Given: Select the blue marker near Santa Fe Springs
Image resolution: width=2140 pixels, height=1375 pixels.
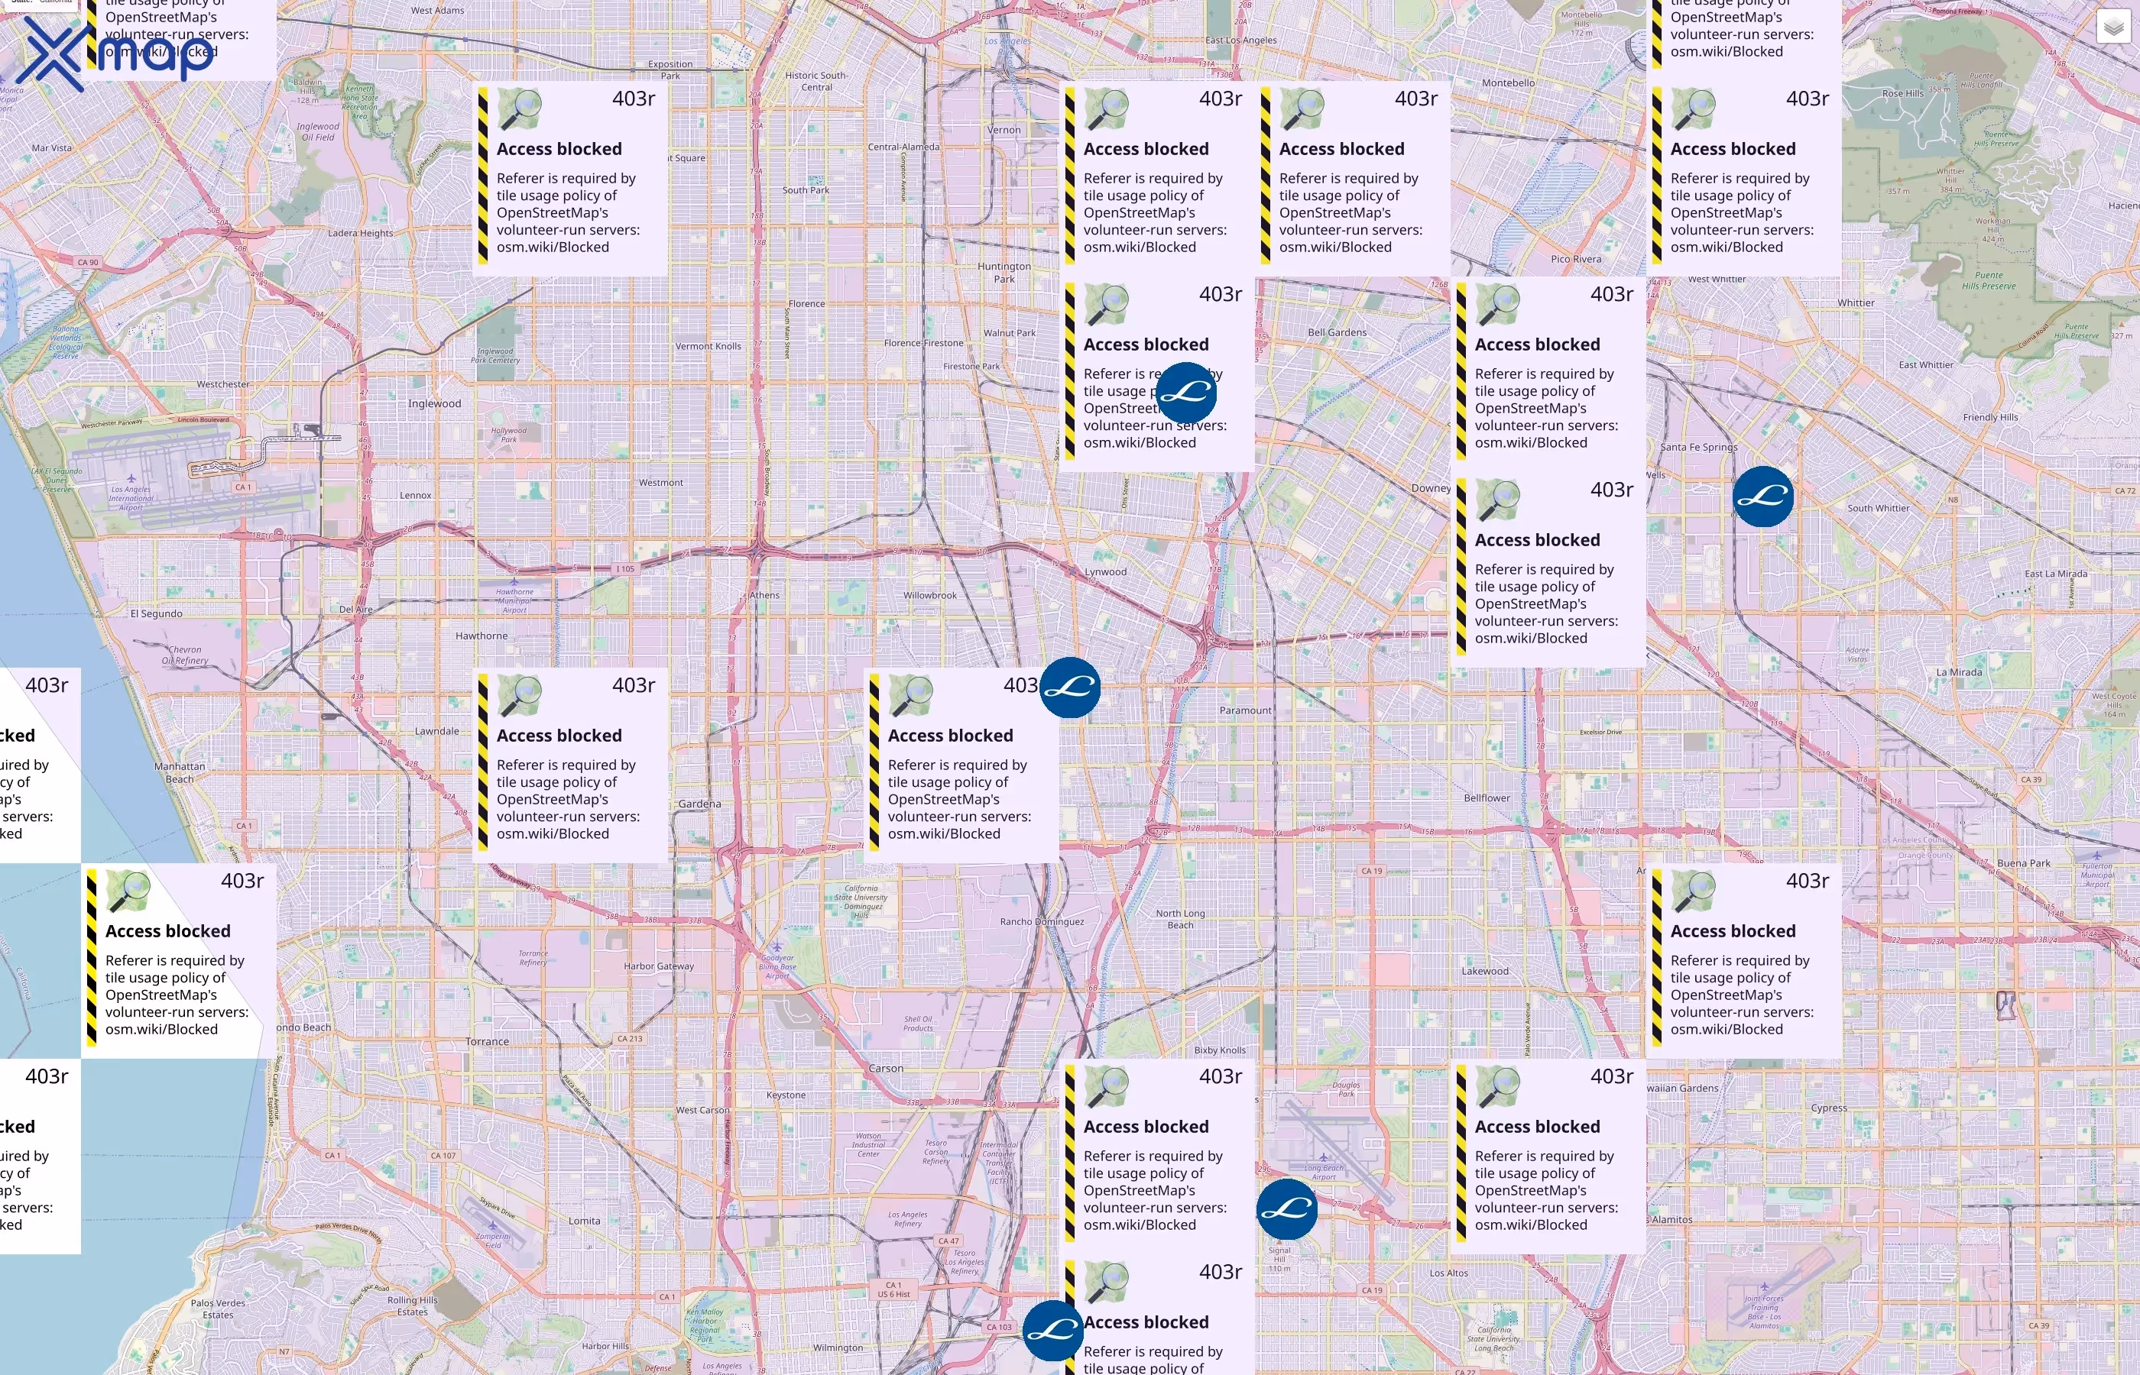Looking at the screenshot, I should pyautogui.click(x=1763, y=497).
